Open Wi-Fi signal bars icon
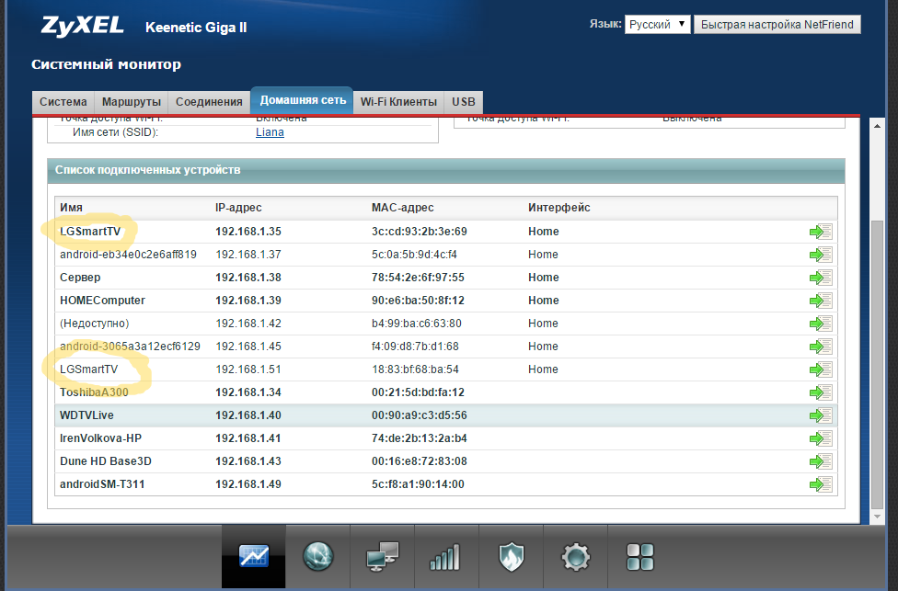Screen dimensions: 898x591 point(445,556)
